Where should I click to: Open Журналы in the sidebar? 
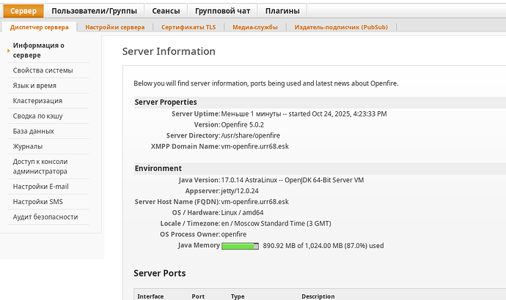28,146
